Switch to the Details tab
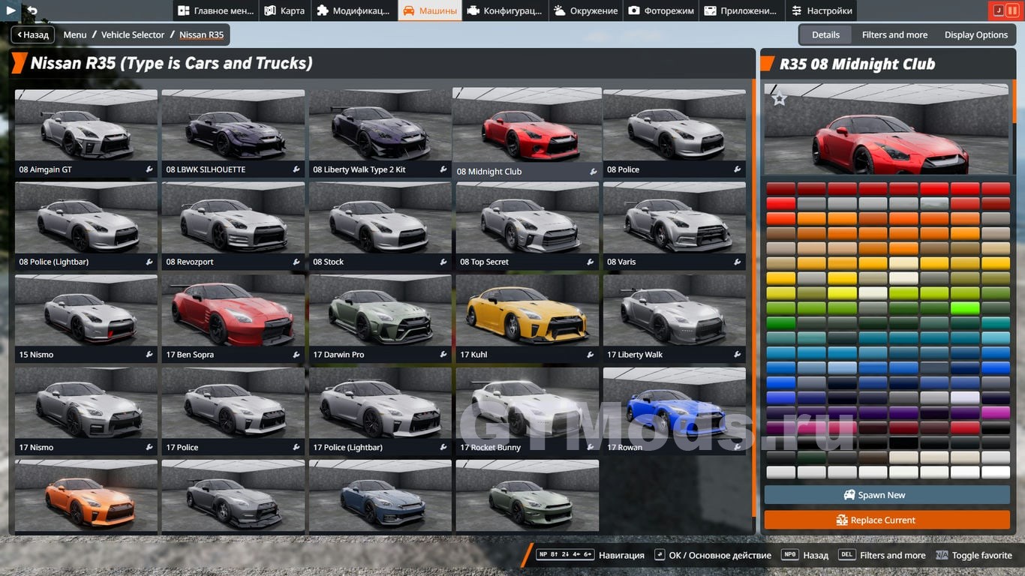This screenshot has height=576, width=1025. point(825,34)
